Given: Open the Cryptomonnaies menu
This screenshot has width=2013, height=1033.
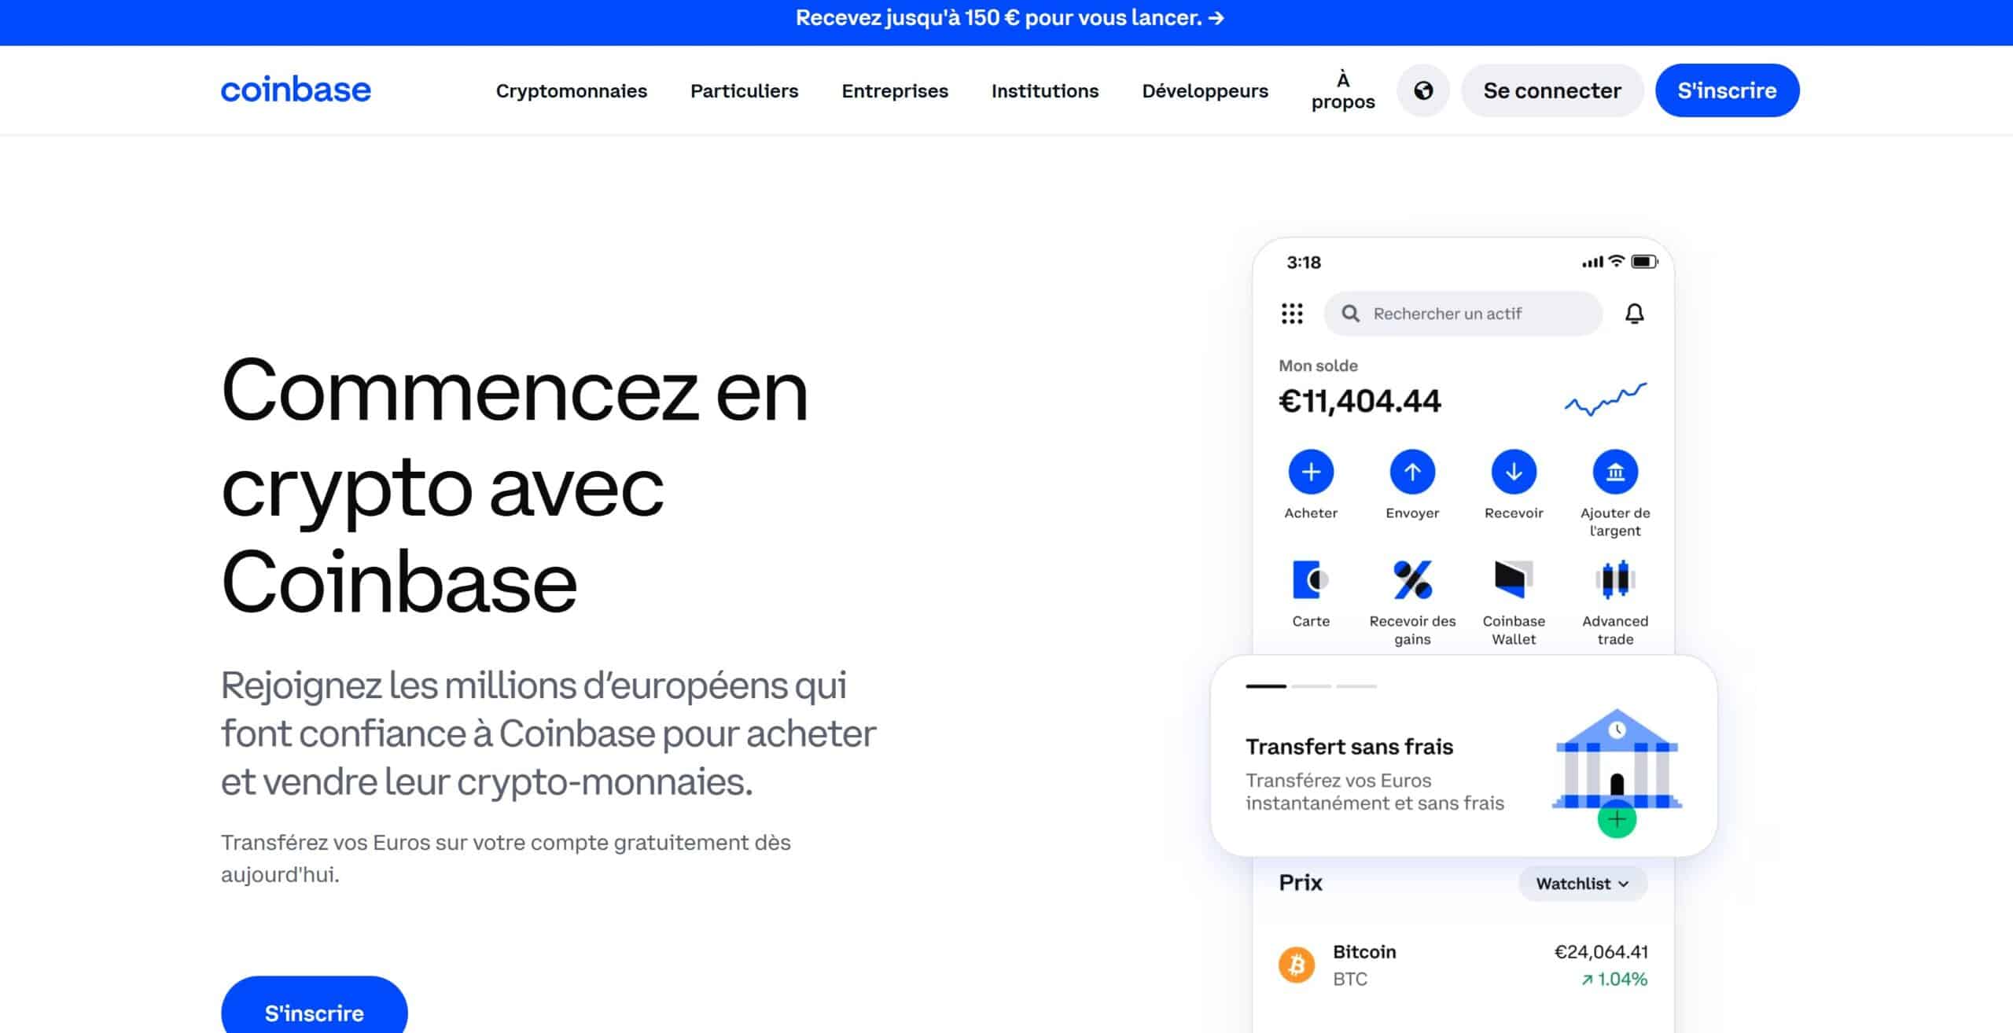Looking at the screenshot, I should pyautogui.click(x=571, y=90).
